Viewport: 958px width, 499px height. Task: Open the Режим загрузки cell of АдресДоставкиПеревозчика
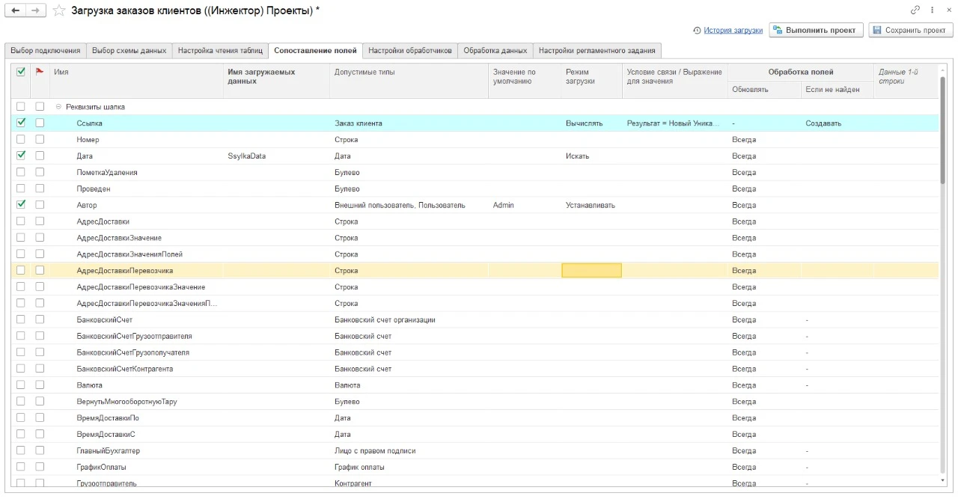pos(591,271)
